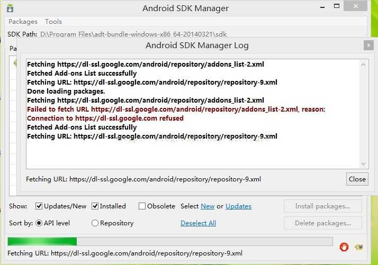Click the Updates link

(238, 206)
